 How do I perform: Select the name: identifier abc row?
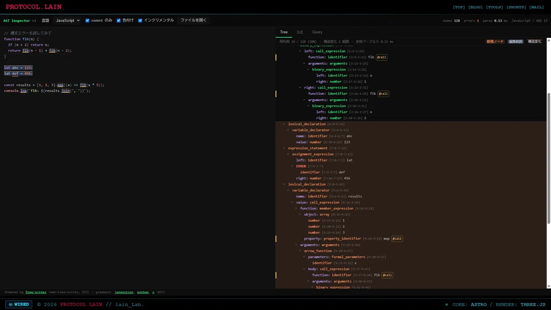point(411,136)
